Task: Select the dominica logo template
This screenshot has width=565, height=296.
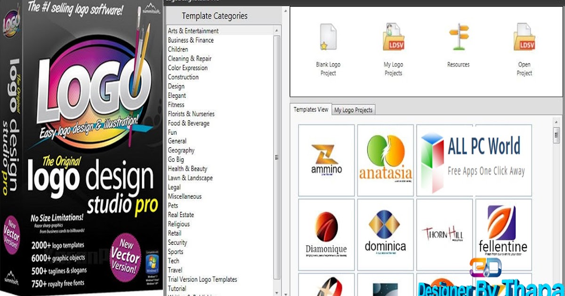Action: (386, 234)
